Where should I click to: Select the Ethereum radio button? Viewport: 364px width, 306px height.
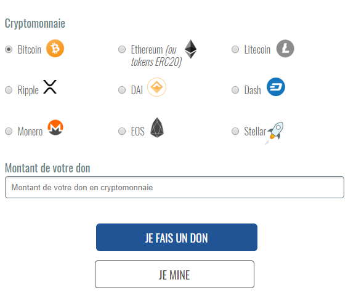tap(122, 49)
